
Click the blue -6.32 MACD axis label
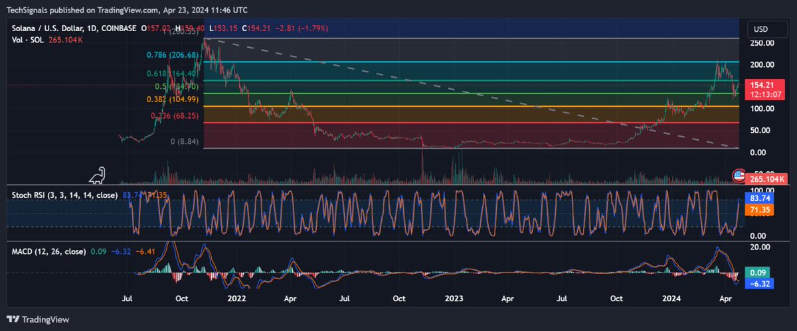pyautogui.click(x=759, y=283)
